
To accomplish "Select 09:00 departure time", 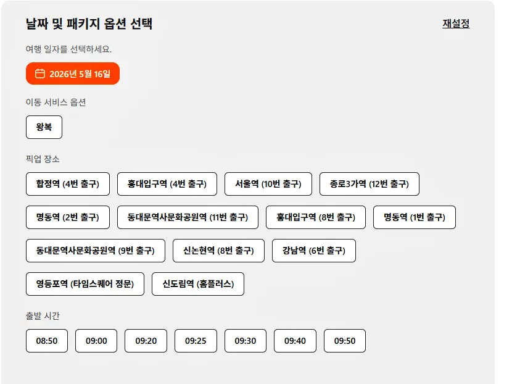I will tap(96, 341).
